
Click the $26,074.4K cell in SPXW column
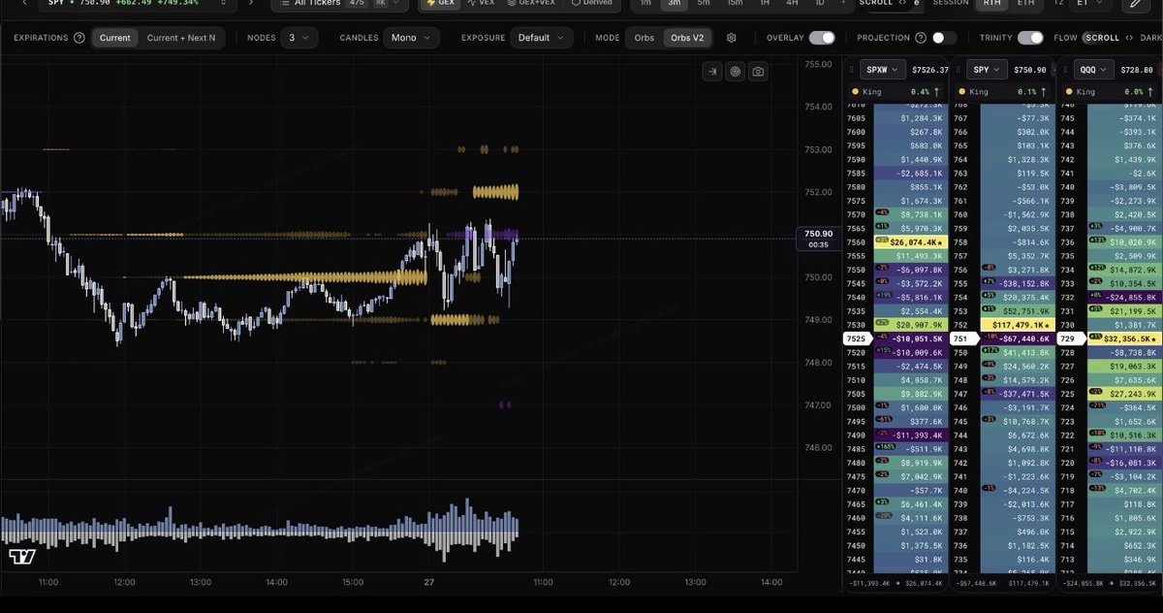pyautogui.click(x=913, y=242)
